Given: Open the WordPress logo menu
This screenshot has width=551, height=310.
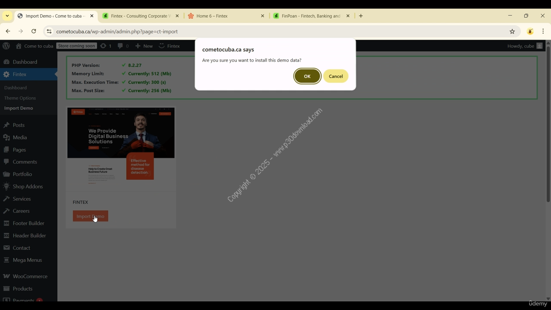Looking at the screenshot, I should point(6,46).
